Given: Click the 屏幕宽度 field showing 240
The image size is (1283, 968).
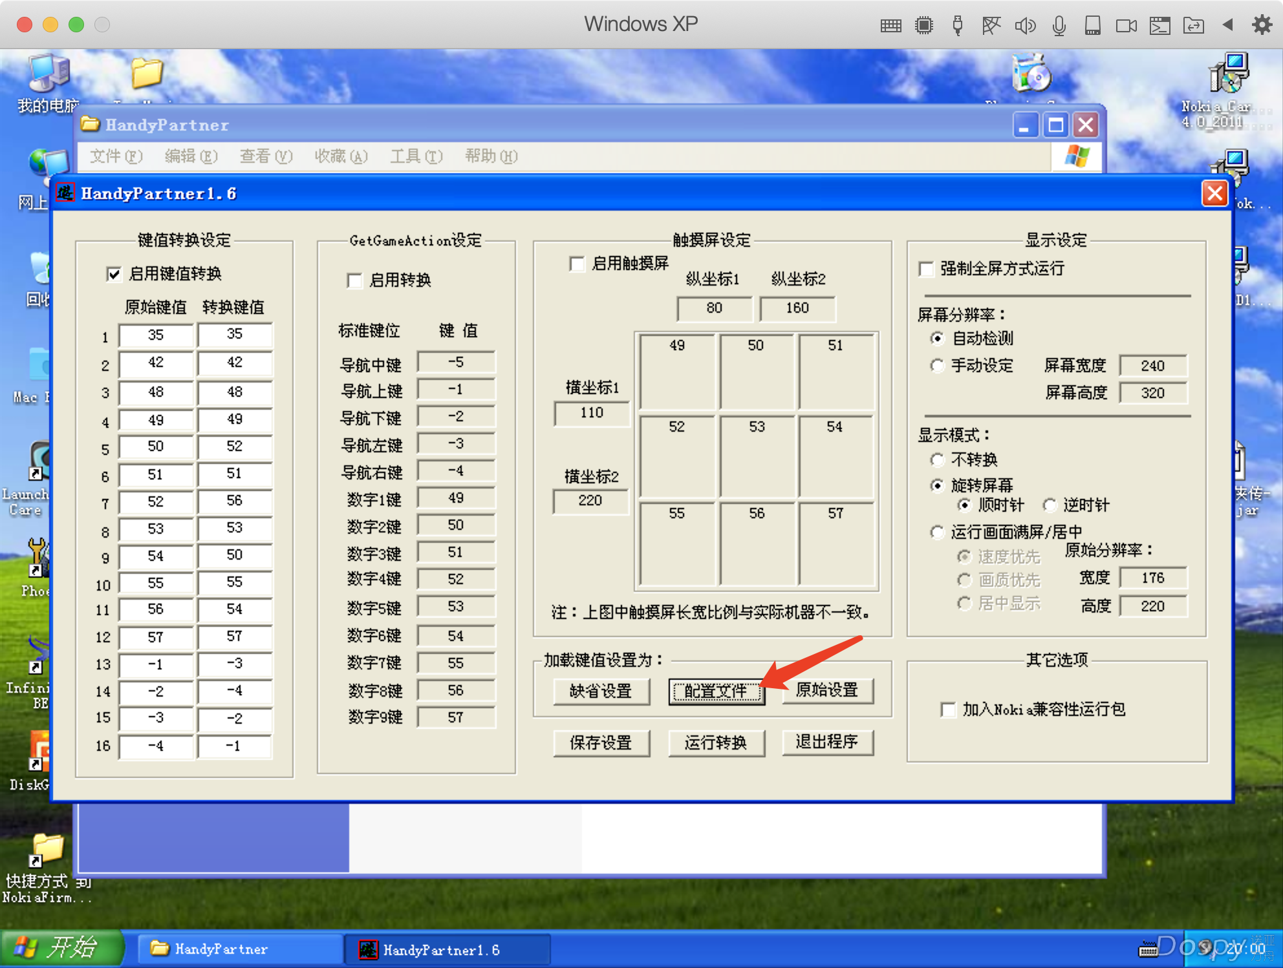Looking at the screenshot, I should [x=1153, y=366].
